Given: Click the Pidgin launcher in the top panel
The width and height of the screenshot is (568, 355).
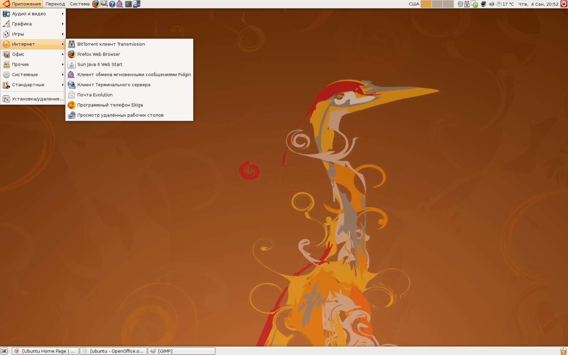Looking at the screenshot, I should pos(120,4).
